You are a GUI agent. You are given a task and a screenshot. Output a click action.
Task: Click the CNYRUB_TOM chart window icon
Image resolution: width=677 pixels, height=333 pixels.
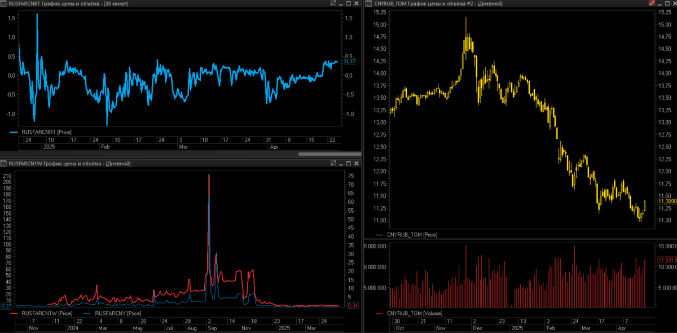point(370,3)
